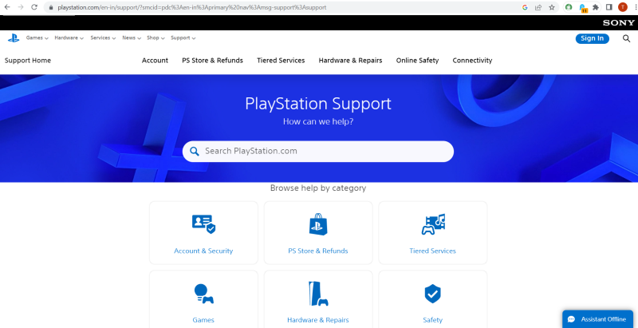This screenshot has height=328, width=638.
Task: Click the "How can we help?" text
Action: [318, 121]
